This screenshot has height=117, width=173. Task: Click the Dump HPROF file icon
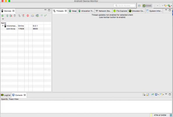[11, 16]
